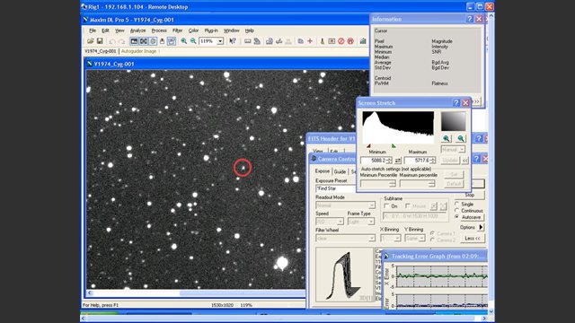This screenshot has height=323, width=575.
Task: Click the Stop button in Camera Control
Action: click(470, 195)
